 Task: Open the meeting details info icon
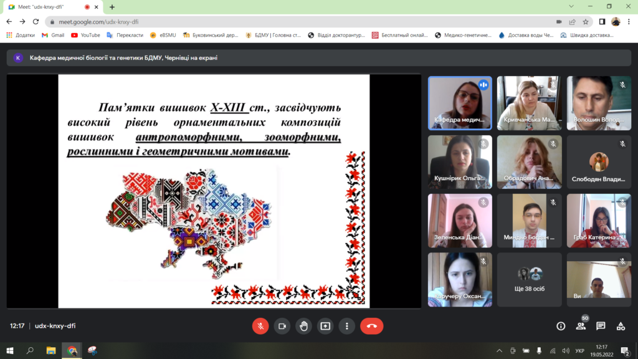pos(561,326)
